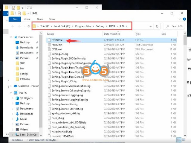The width and height of the screenshot is (191, 143).
Task: Click the OneDrive cloud icon
Action: [x=16, y=86]
